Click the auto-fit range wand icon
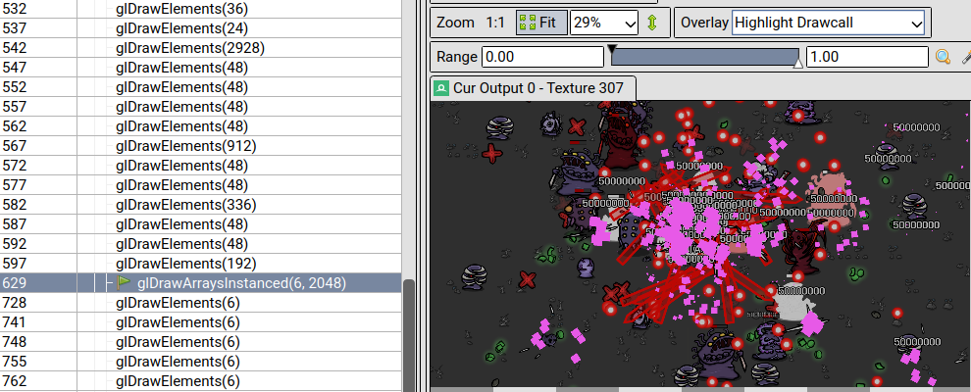This screenshot has width=971, height=392. pos(965,57)
